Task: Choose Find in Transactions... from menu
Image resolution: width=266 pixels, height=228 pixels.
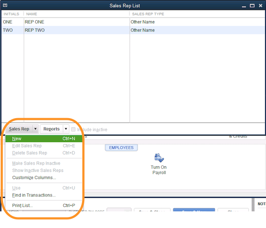Action: [34, 195]
